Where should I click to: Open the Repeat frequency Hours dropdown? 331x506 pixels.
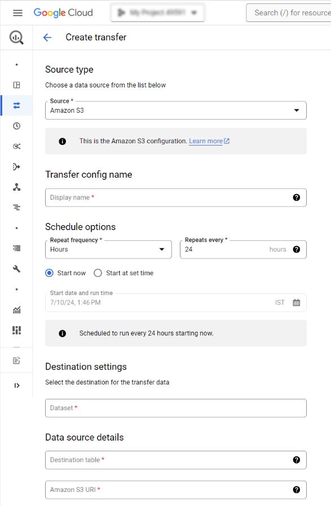click(108, 249)
